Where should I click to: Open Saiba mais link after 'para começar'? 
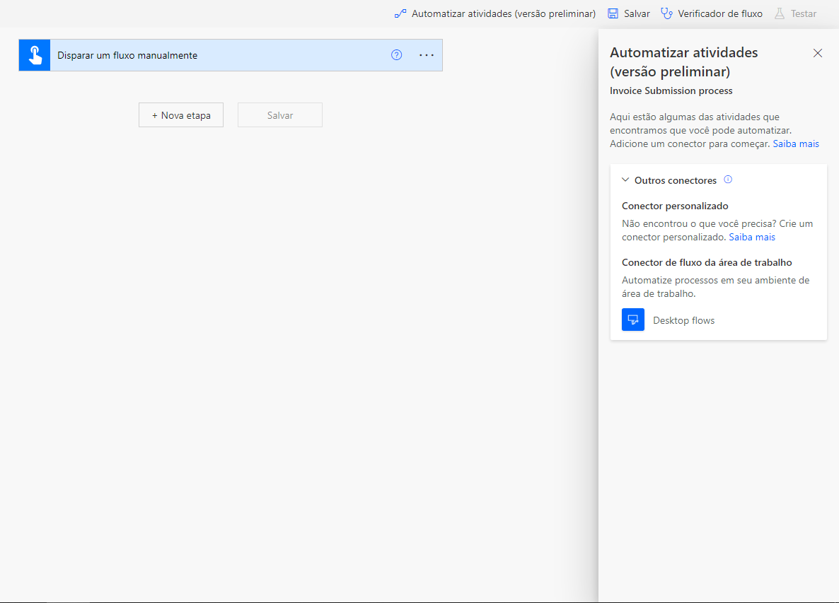[796, 144]
